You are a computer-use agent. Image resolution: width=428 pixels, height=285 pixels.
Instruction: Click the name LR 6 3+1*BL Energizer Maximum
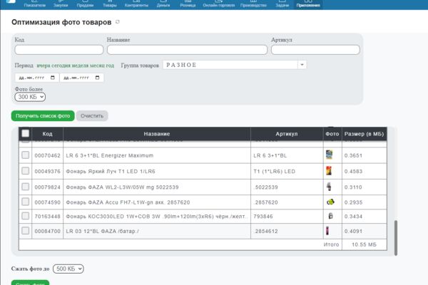point(110,155)
